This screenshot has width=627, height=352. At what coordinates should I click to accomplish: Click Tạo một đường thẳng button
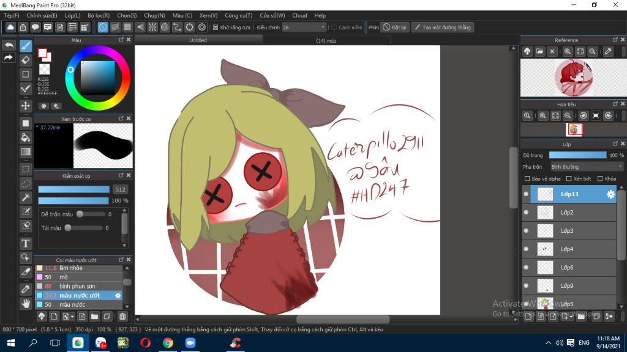[x=443, y=28]
